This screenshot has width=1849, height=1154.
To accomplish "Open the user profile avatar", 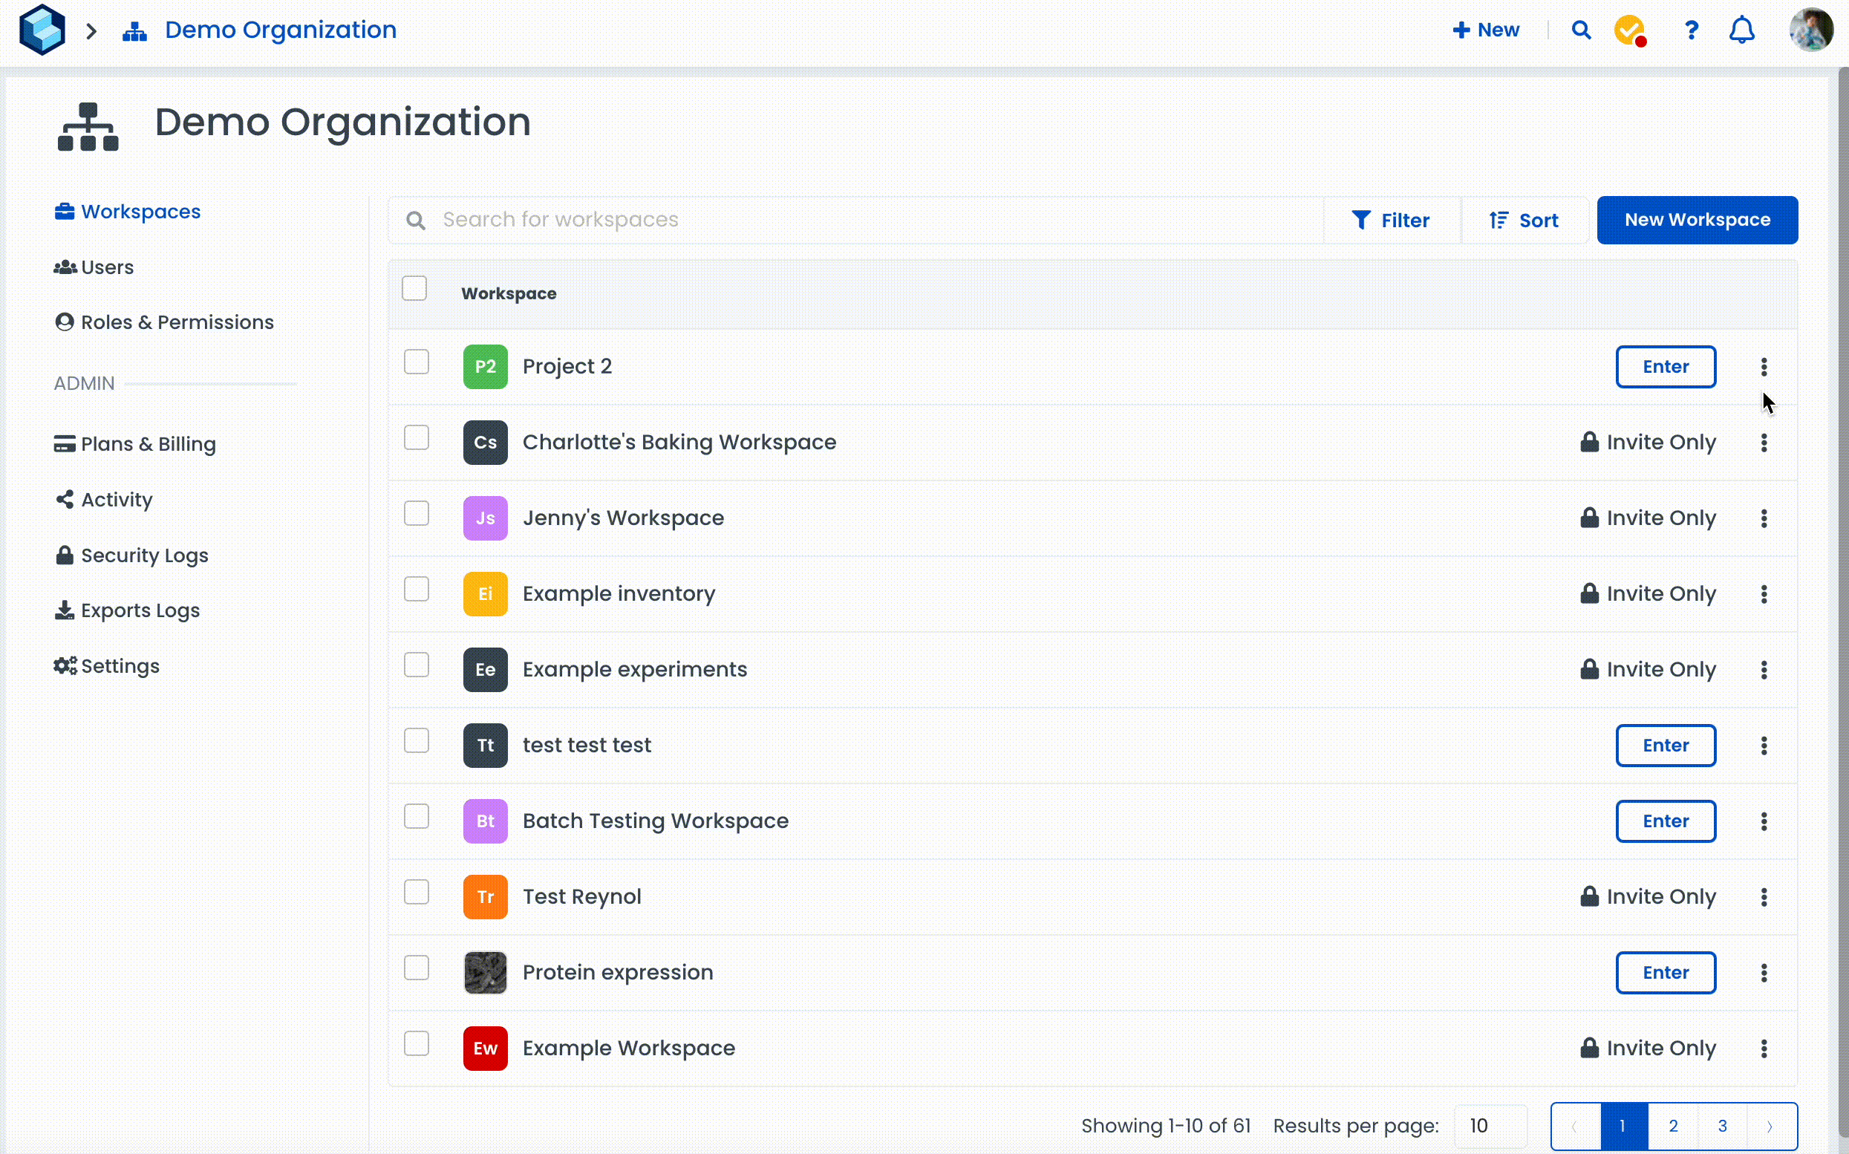I will 1811,30.
